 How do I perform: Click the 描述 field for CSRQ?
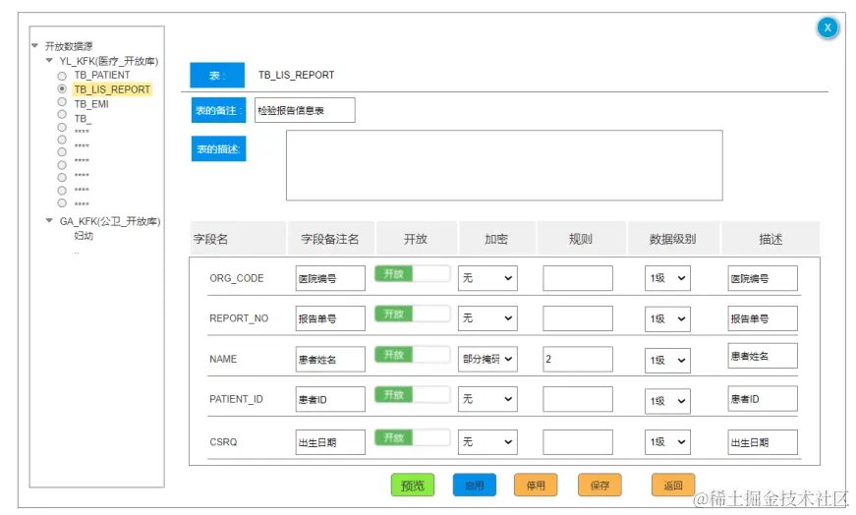point(763,442)
